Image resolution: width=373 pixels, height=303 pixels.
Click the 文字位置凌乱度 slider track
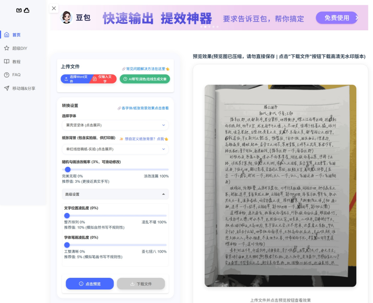pyautogui.click(x=115, y=216)
